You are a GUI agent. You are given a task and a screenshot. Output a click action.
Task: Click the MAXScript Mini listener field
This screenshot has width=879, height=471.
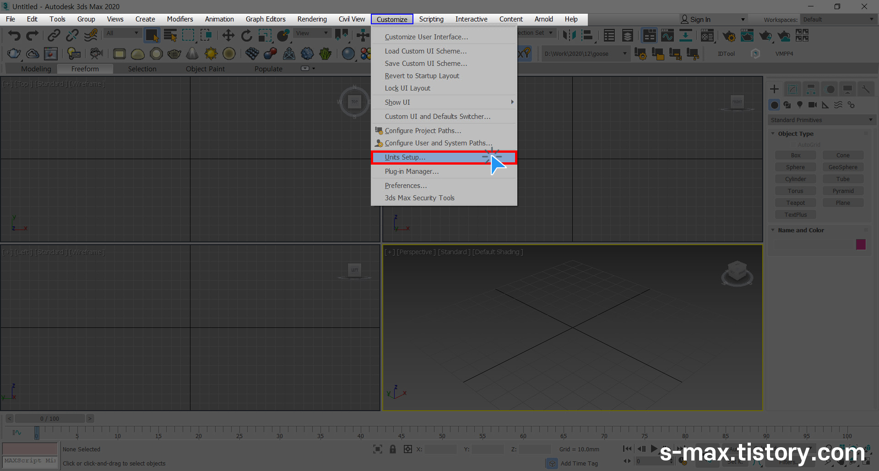(30, 461)
